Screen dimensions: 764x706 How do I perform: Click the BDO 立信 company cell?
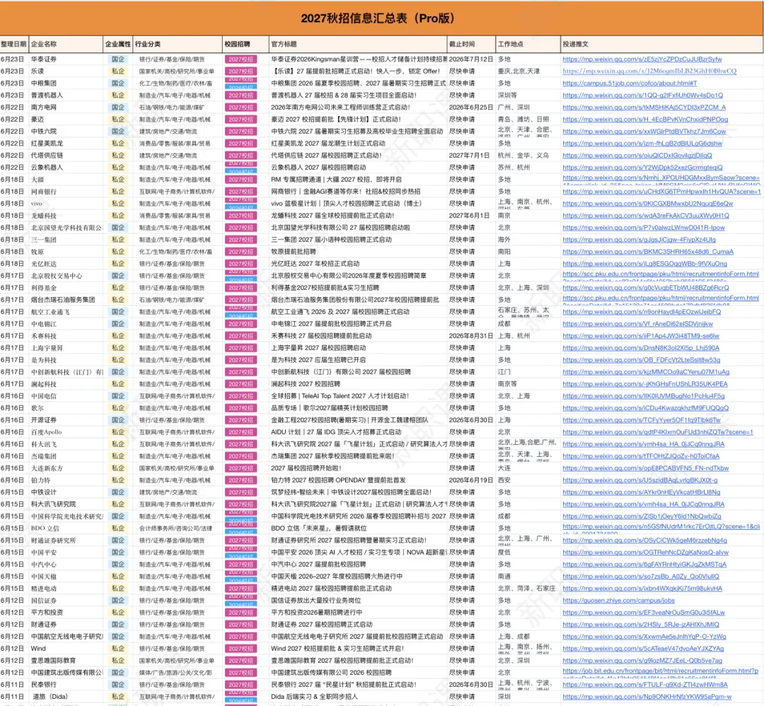point(45,528)
